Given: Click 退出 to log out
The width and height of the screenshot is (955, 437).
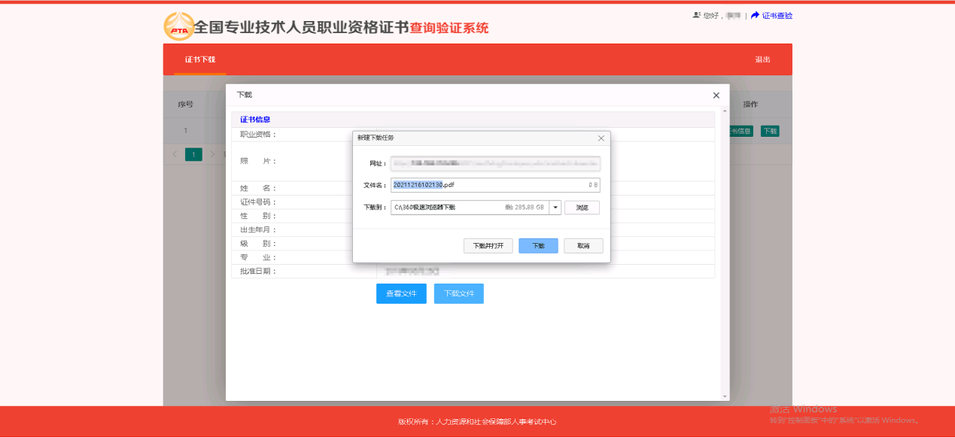Looking at the screenshot, I should click(763, 59).
